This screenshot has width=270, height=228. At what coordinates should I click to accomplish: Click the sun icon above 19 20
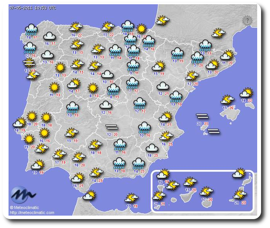point(29,139)
